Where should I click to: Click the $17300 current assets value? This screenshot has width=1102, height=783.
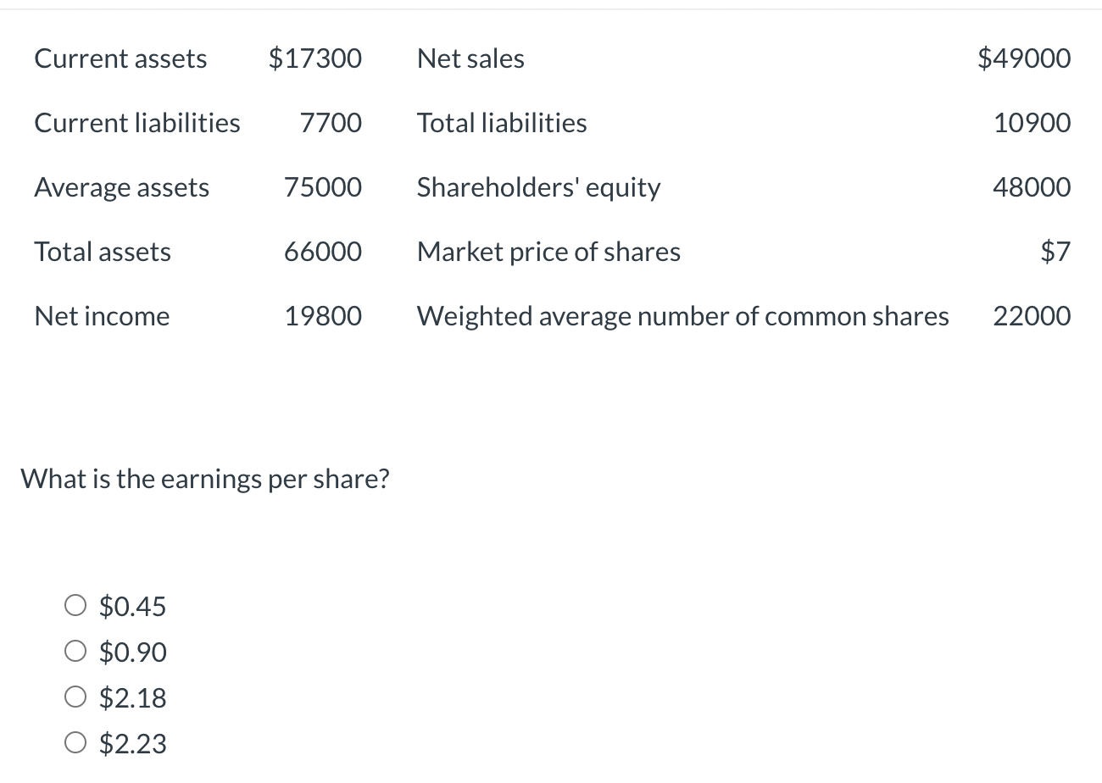[x=314, y=58]
